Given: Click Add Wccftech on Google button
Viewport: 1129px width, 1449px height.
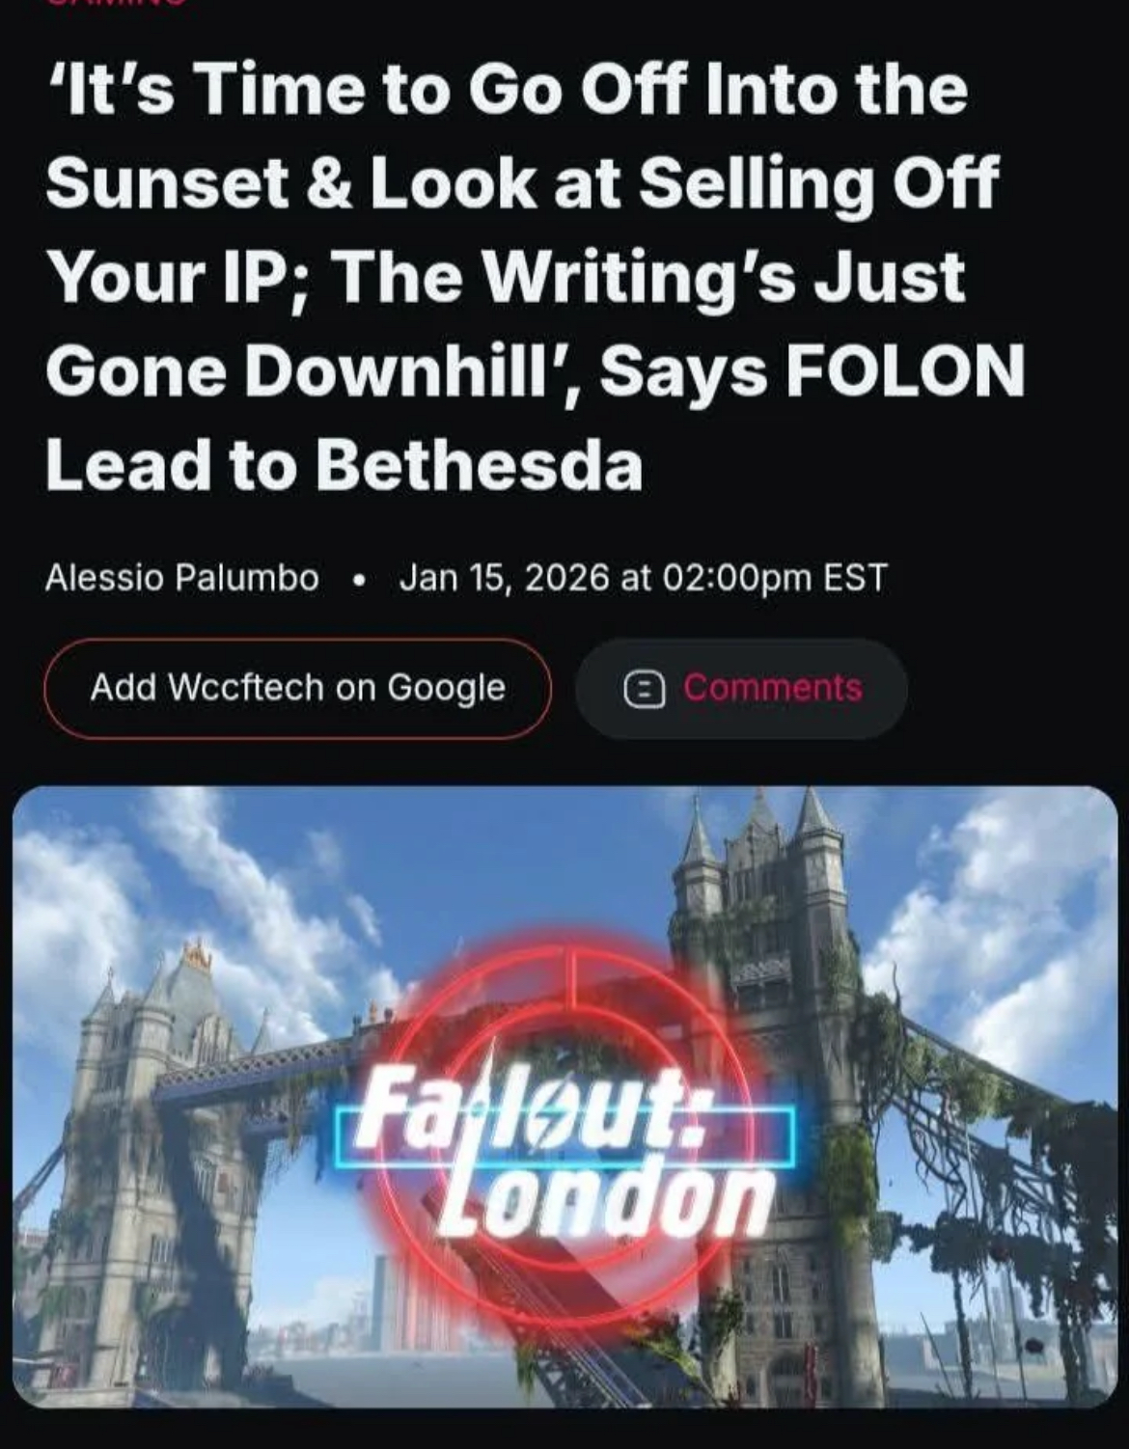Looking at the screenshot, I should (297, 689).
